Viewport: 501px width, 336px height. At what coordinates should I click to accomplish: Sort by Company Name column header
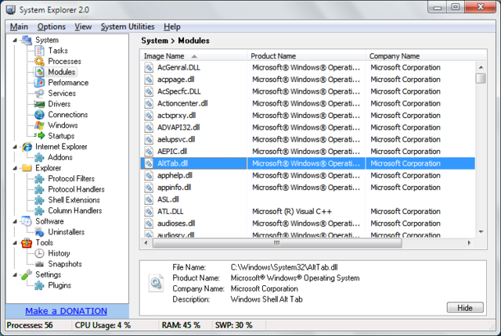point(426,56)
